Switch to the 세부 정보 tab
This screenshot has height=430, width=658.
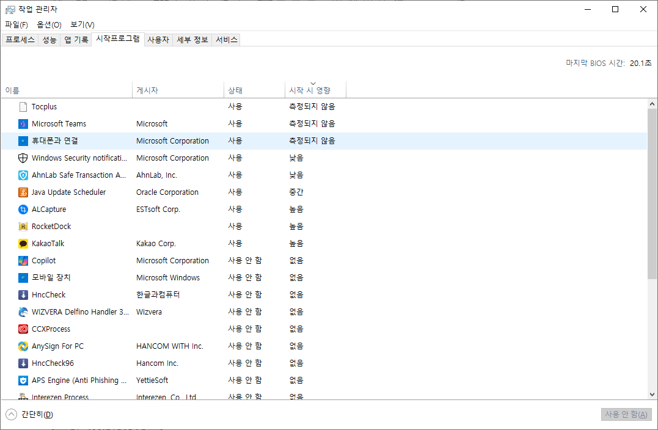pyautogui.click(x=192, y=40)
